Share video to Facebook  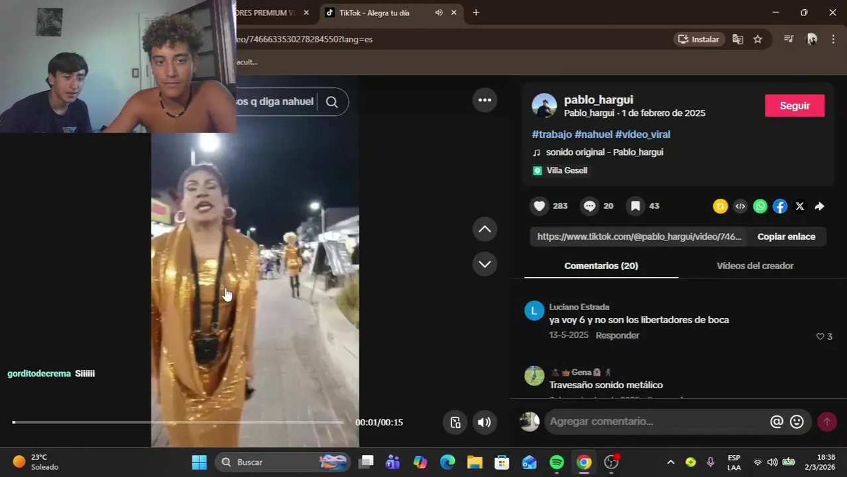780,206
